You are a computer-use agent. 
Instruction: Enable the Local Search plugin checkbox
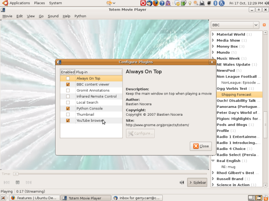68,102
